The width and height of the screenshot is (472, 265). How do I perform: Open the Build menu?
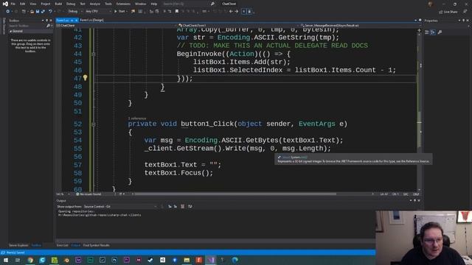(58, 4)
